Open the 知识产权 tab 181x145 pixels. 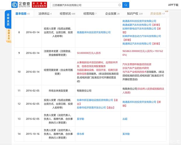click(x=135, y=14)
